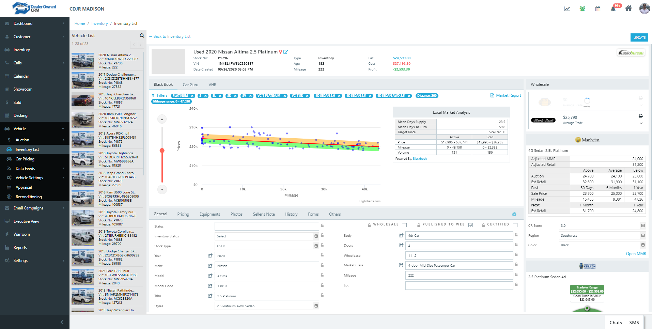Switch to the Car Guru tab
652x329 pixels.
pos(190,85)
